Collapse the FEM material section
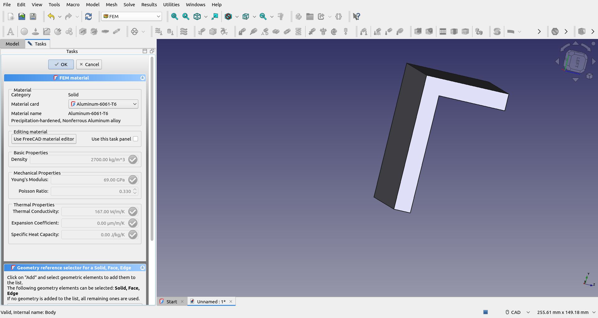The width and height of the screenshot is (598, 318). (143, 78)
